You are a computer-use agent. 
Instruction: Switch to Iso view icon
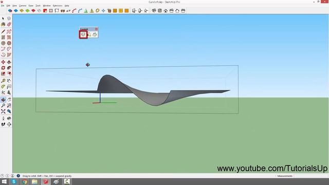(154, 11)
